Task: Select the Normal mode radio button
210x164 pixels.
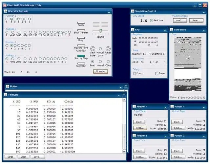Action: (x=100, y=62)
